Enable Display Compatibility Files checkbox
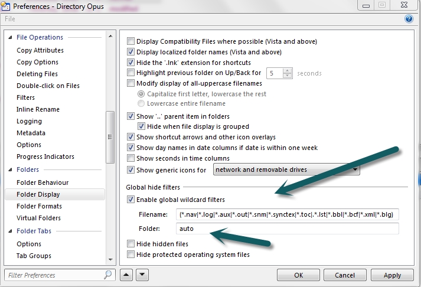The height and width of the screenshot is (287, 421). [130, 41]
